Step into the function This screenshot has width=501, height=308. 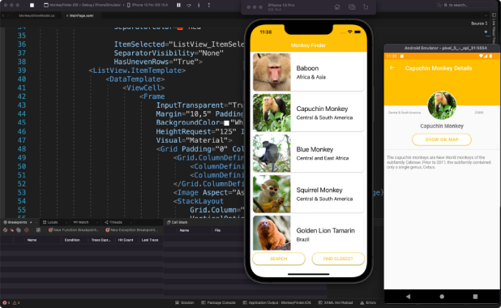[x=199, y=5]
